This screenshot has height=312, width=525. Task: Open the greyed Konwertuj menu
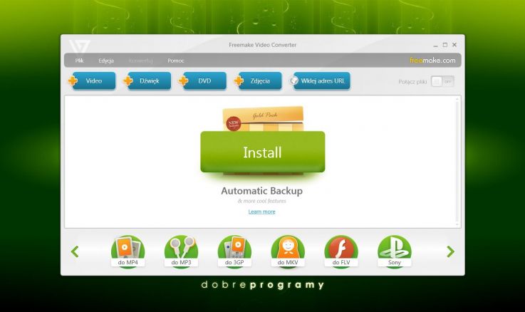[140, 61]
